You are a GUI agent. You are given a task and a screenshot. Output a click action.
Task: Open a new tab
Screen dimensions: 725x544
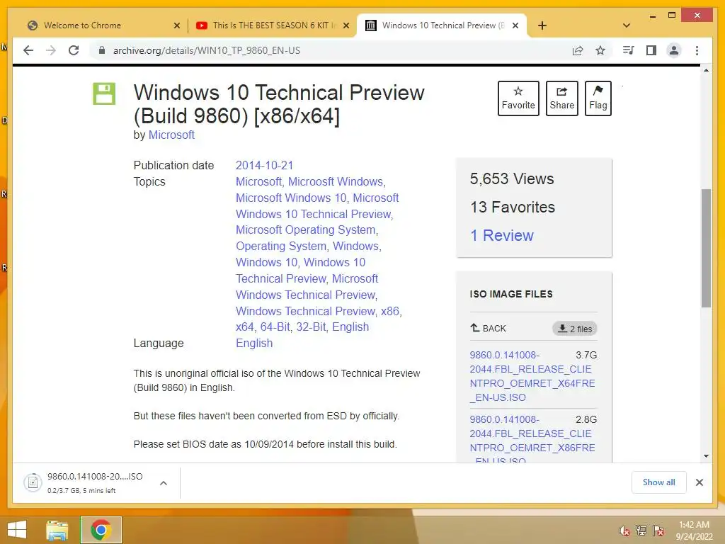542,25
